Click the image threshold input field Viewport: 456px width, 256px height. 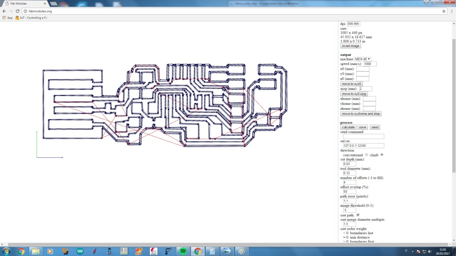[x=349, y=210]
